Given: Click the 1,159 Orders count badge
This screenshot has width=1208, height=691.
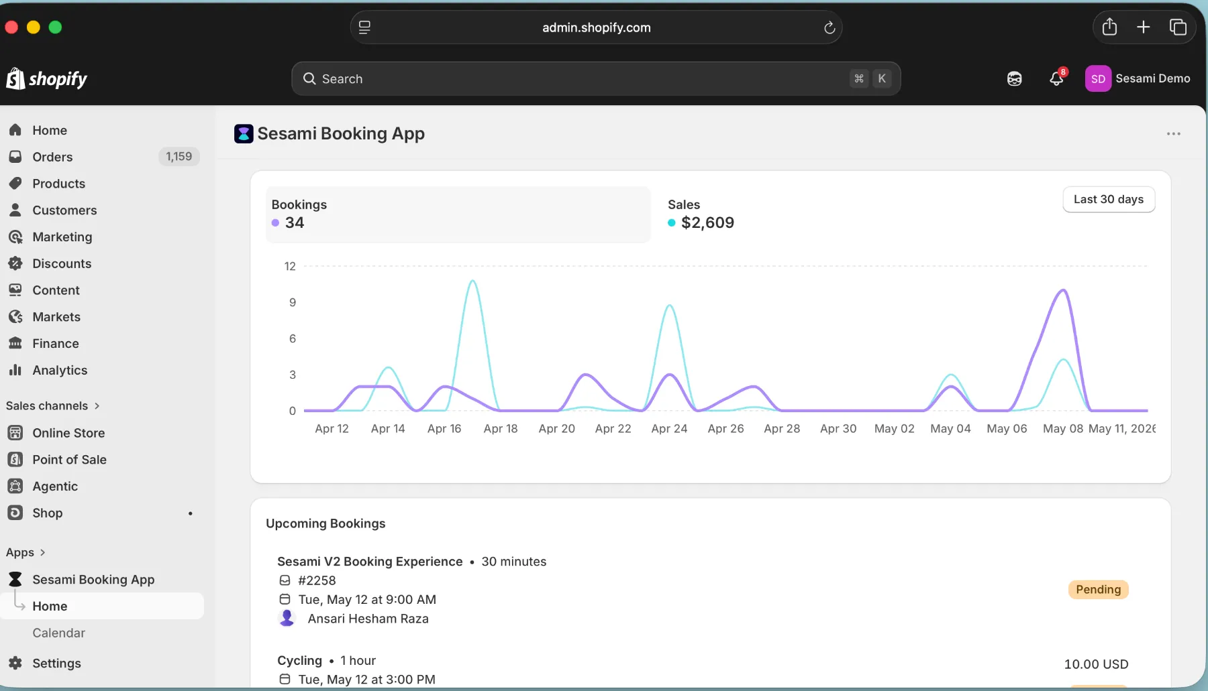Looking at the screenshot, I should (179, 156).
